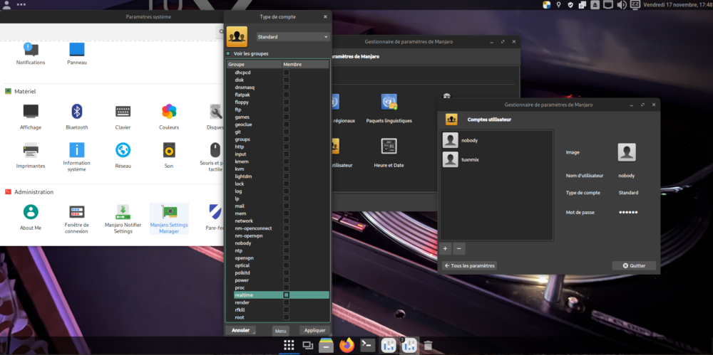
Task: Click the eject icon in top panel
Action: (x=595, y=5)
